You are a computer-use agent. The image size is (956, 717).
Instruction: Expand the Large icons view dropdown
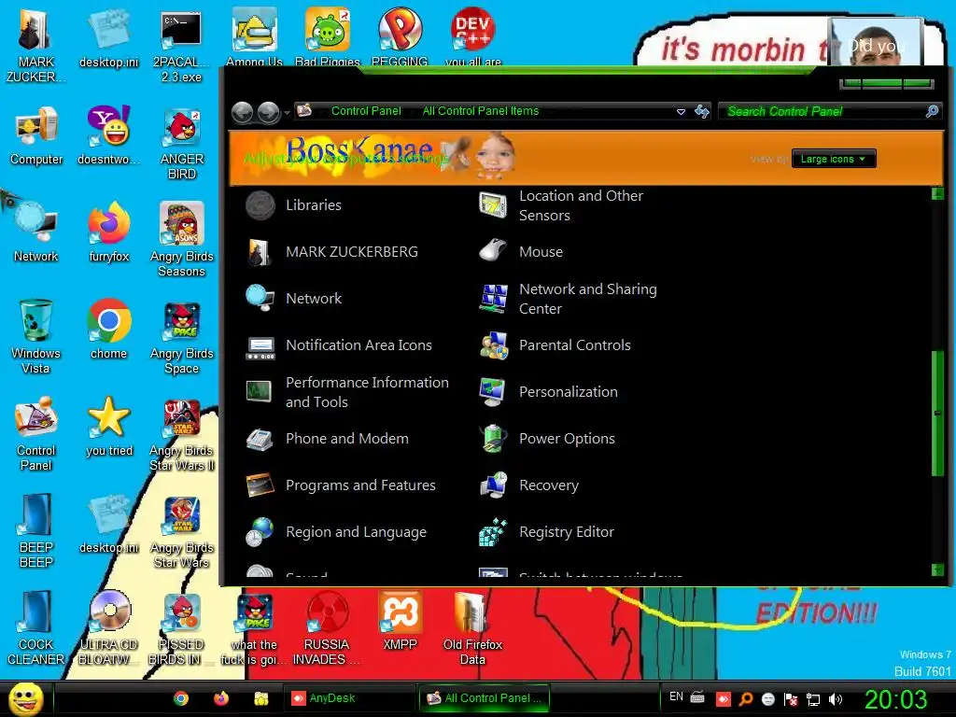click(834, 159)
